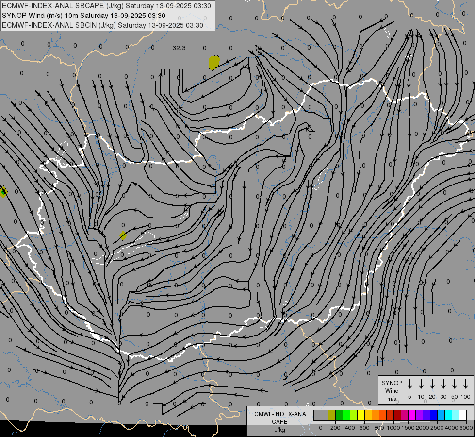
Task: Click the wind arrow above 10 in legend
Action: click(x=421, y=384)
